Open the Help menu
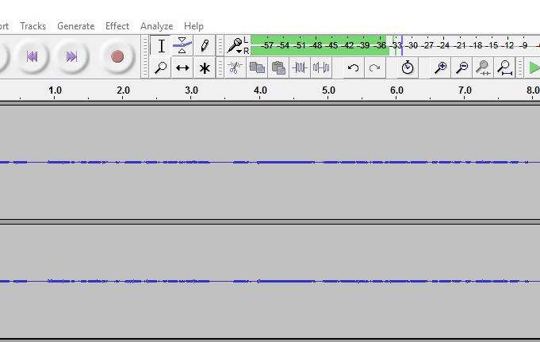 193,26
